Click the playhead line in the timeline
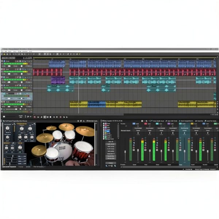This screenshot has width=219, height=219. point(78,87)
